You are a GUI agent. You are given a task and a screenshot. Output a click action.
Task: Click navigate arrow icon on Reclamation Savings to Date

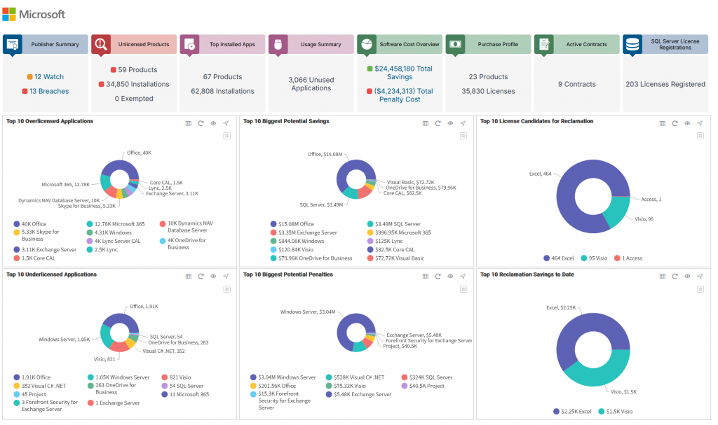tap(700, 277)
